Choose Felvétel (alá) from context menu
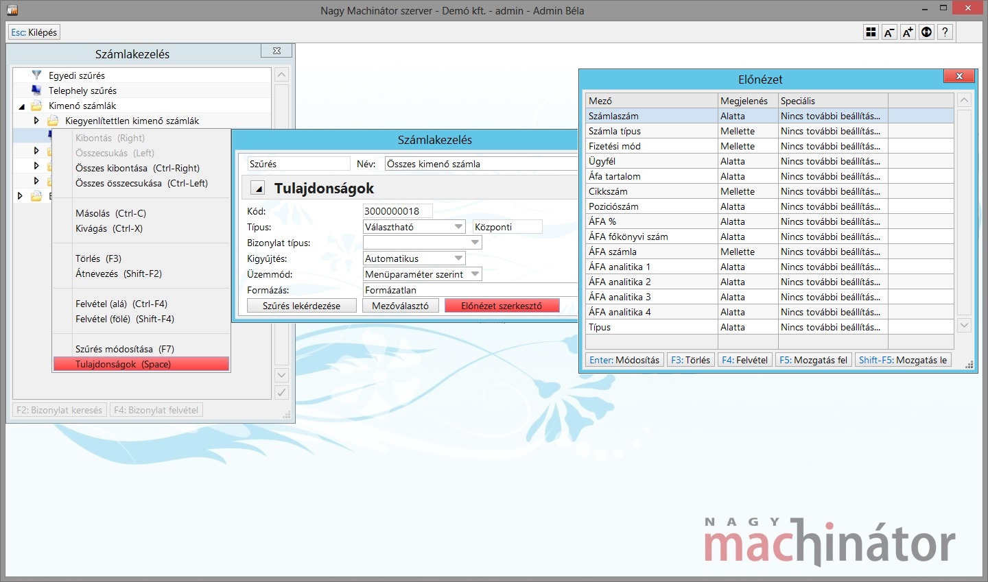988x582 pixels. coord(141,304)
